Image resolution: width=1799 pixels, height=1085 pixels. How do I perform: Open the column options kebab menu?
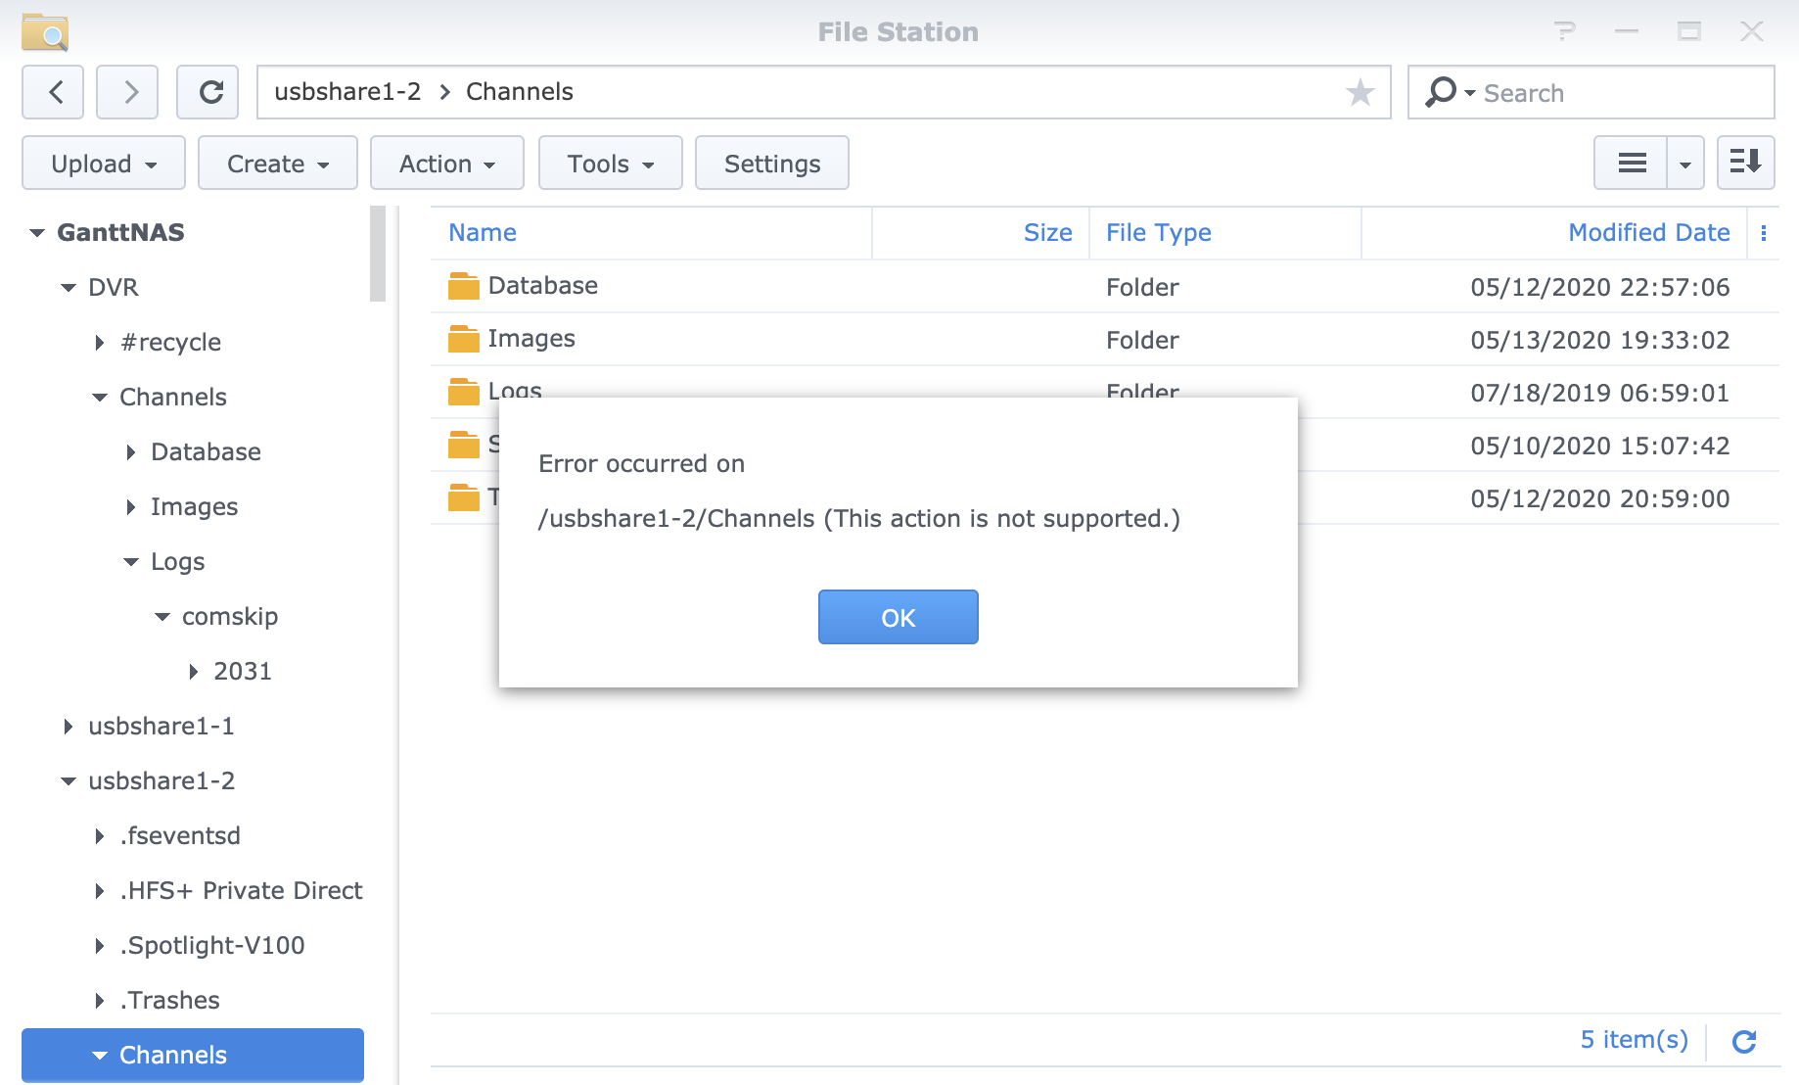[1763, 233]
